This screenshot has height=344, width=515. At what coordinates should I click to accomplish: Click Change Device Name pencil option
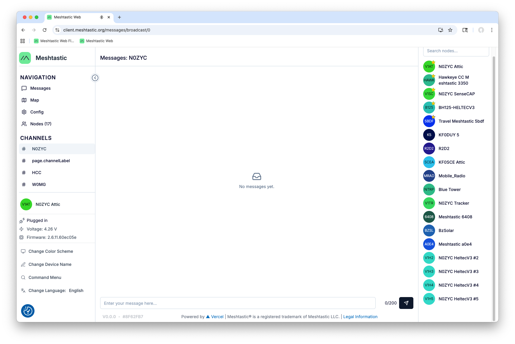(50, 264)
